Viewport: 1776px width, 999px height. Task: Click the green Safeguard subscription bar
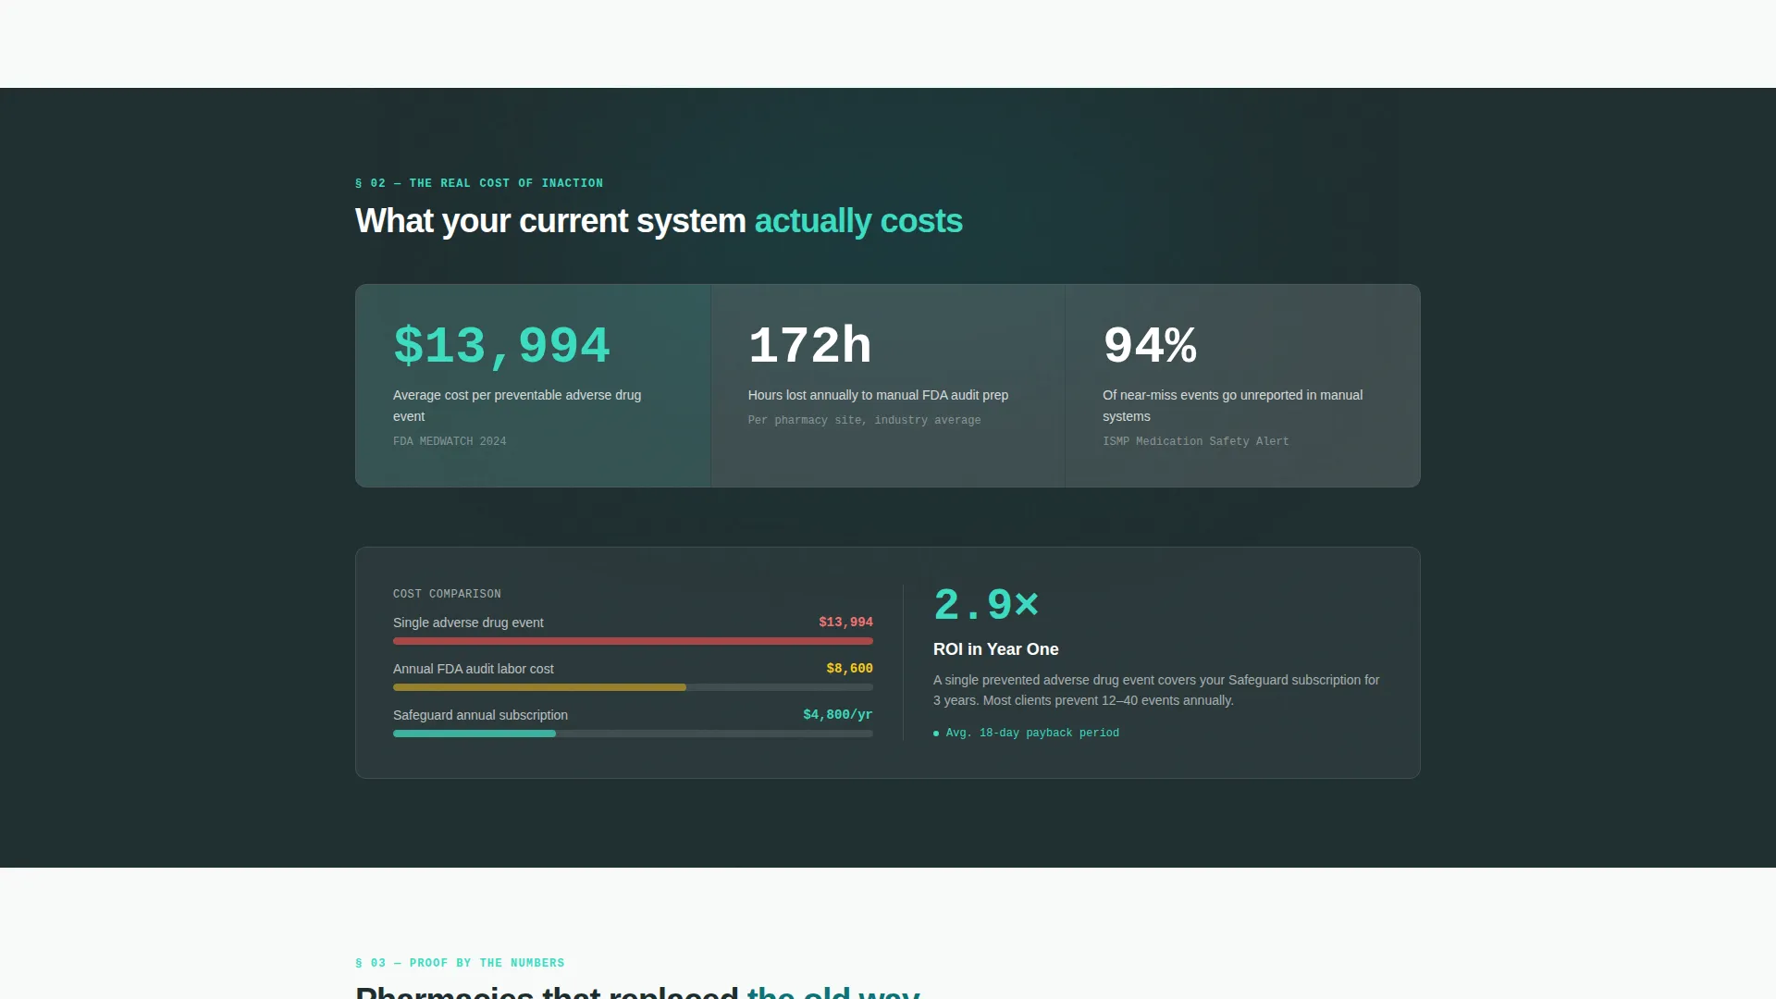pos(475,734)
